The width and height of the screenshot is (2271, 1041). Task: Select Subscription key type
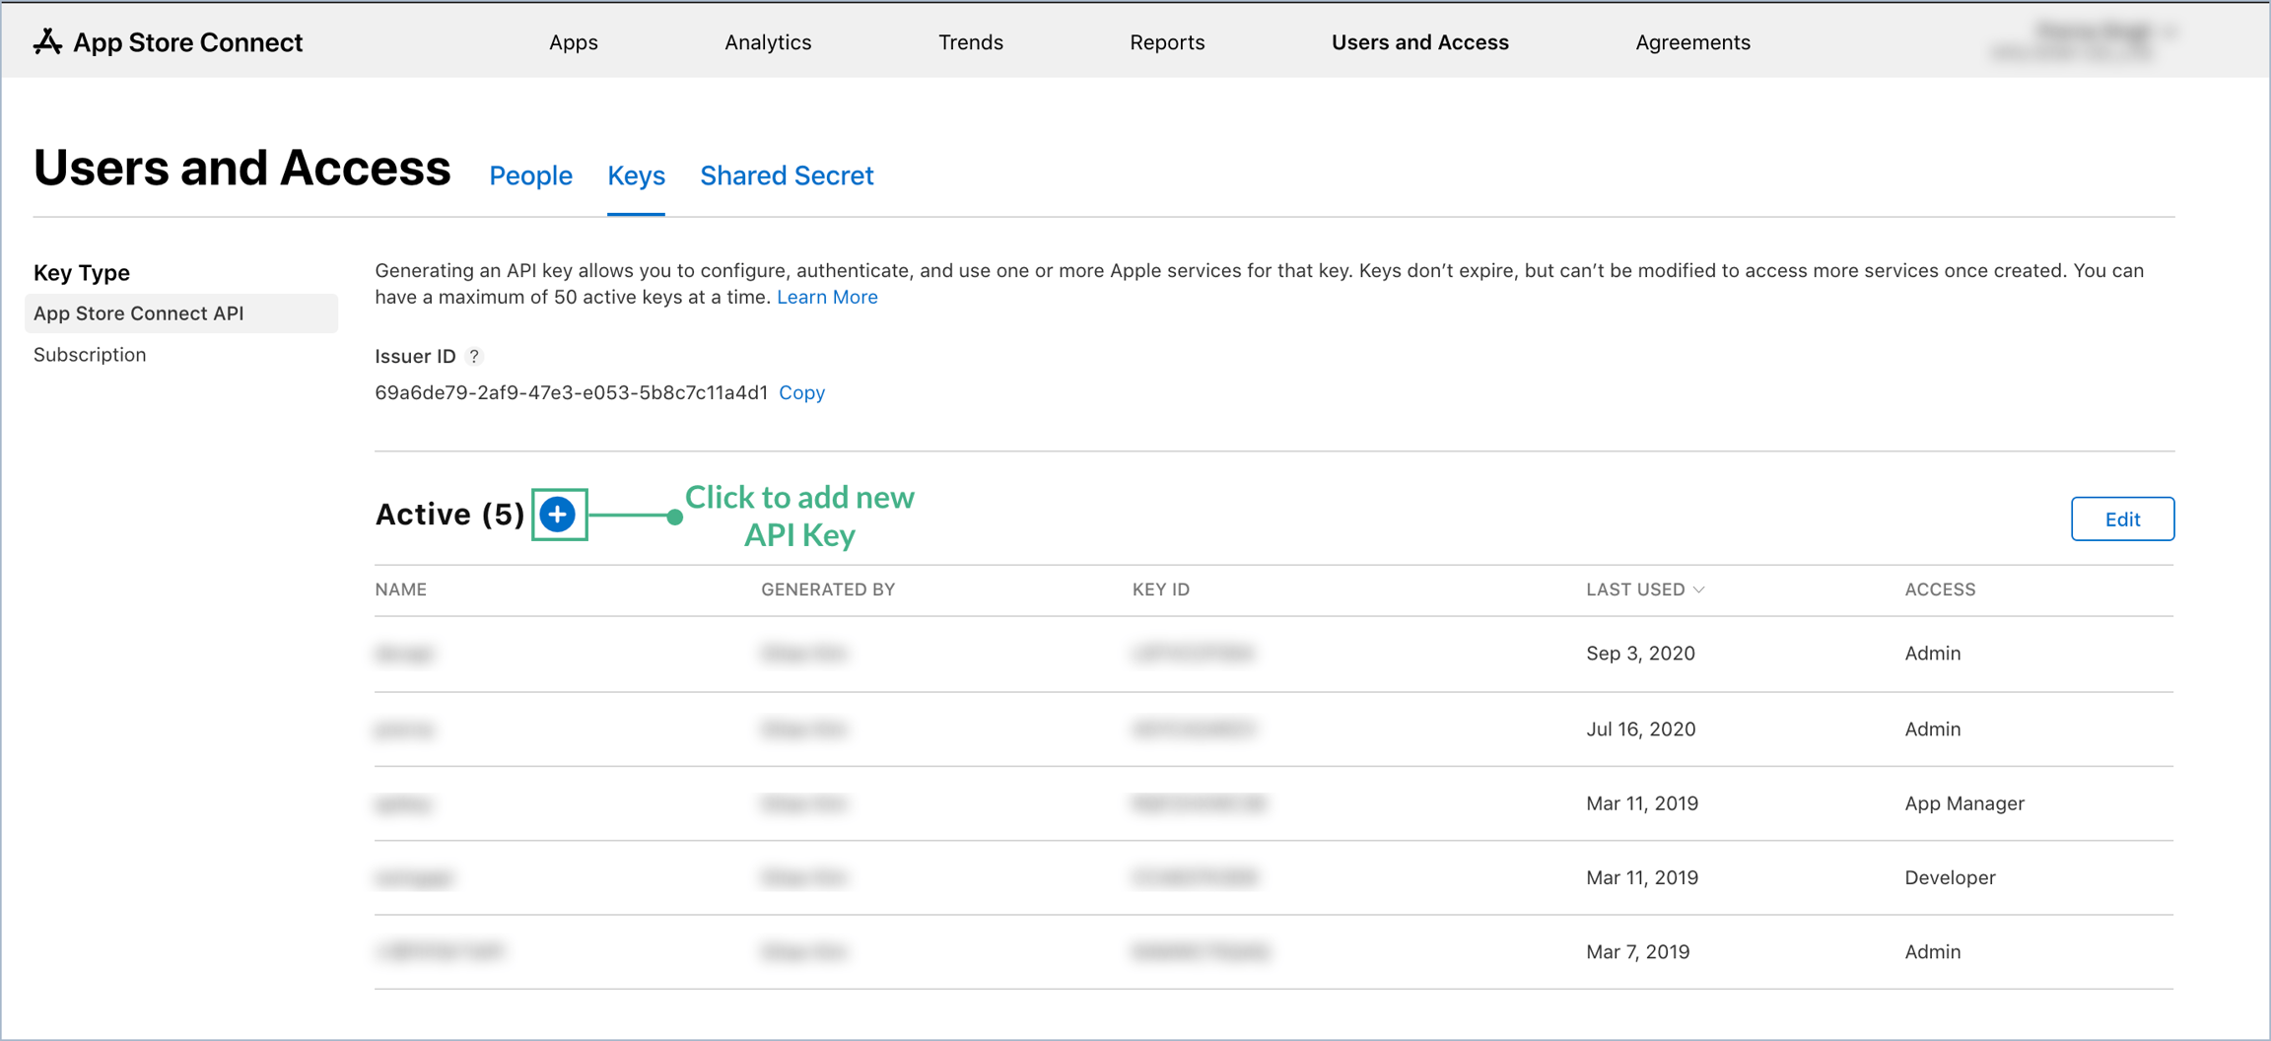(x=90, y=355)
